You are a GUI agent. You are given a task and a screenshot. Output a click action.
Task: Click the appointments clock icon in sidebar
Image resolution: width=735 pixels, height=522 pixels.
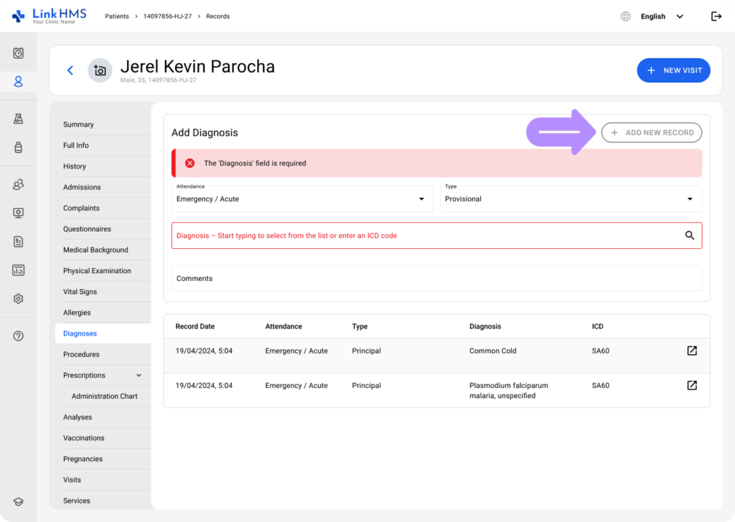(x=19, y=53)
